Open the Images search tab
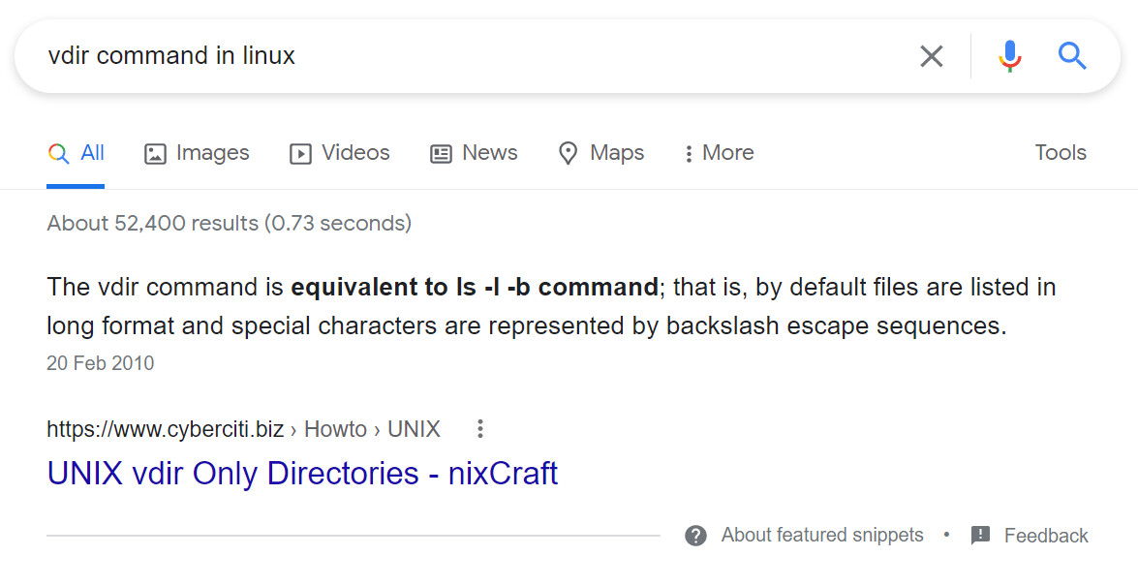 tap(197, 153)
